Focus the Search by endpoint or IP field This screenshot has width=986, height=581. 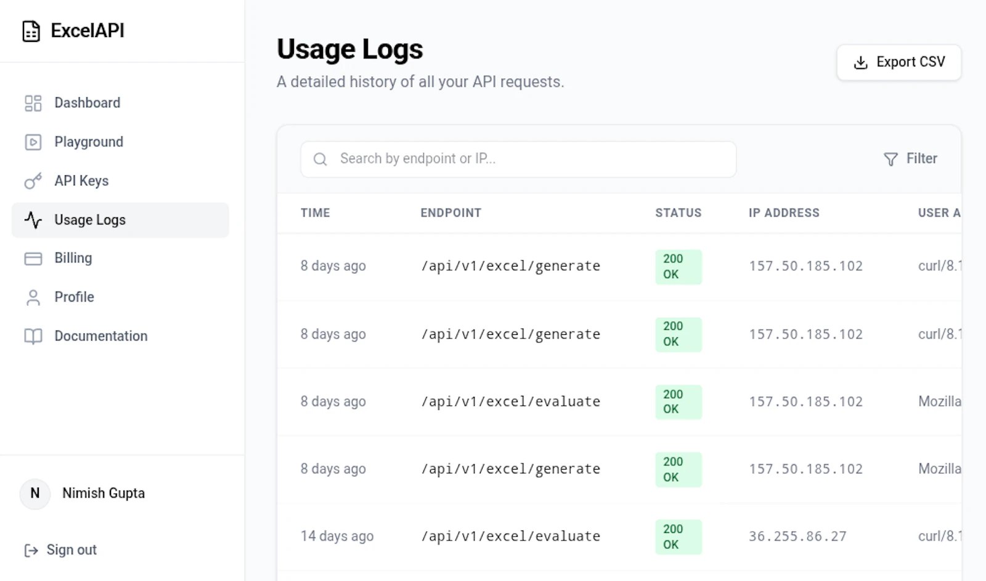point(518,159)
